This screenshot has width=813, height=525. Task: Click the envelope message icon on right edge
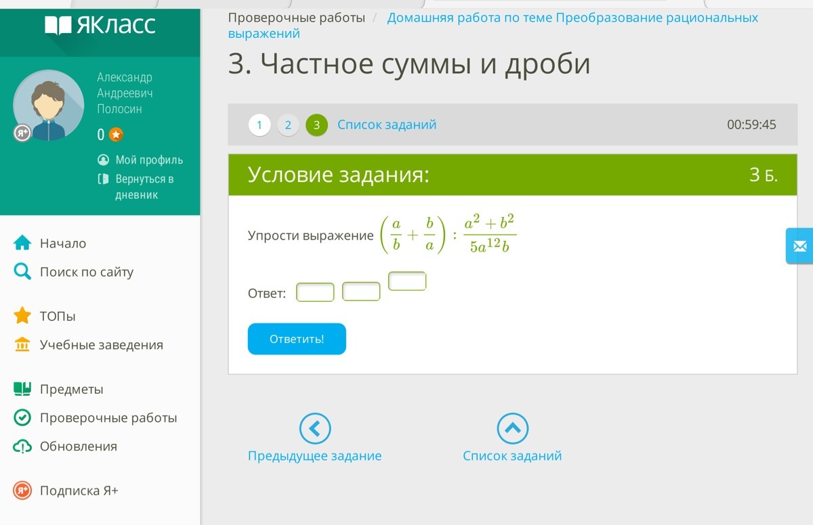click(x=799, y=246)
